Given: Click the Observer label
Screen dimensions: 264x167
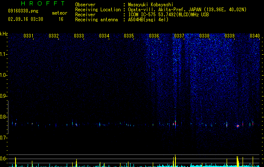Looking at the screenshot, I should coord(85,5).
